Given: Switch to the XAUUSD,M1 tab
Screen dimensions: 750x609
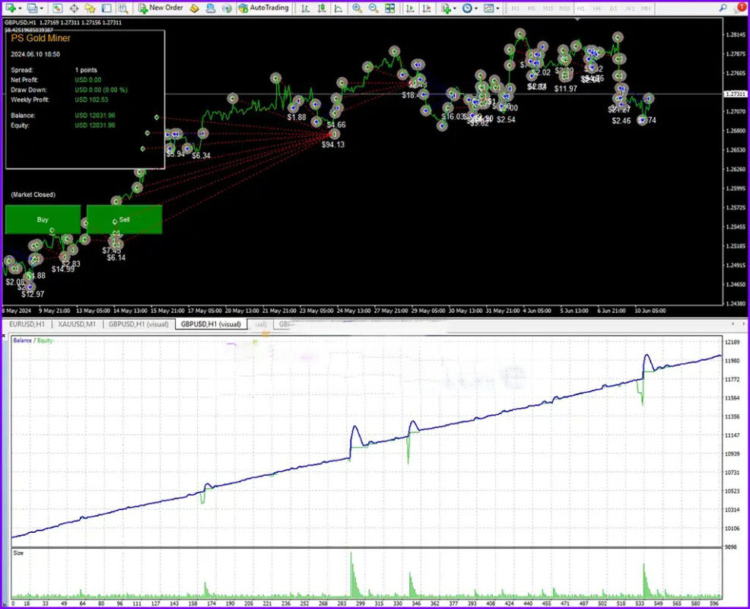Looking at the screenshot, I should coord(76,324).
